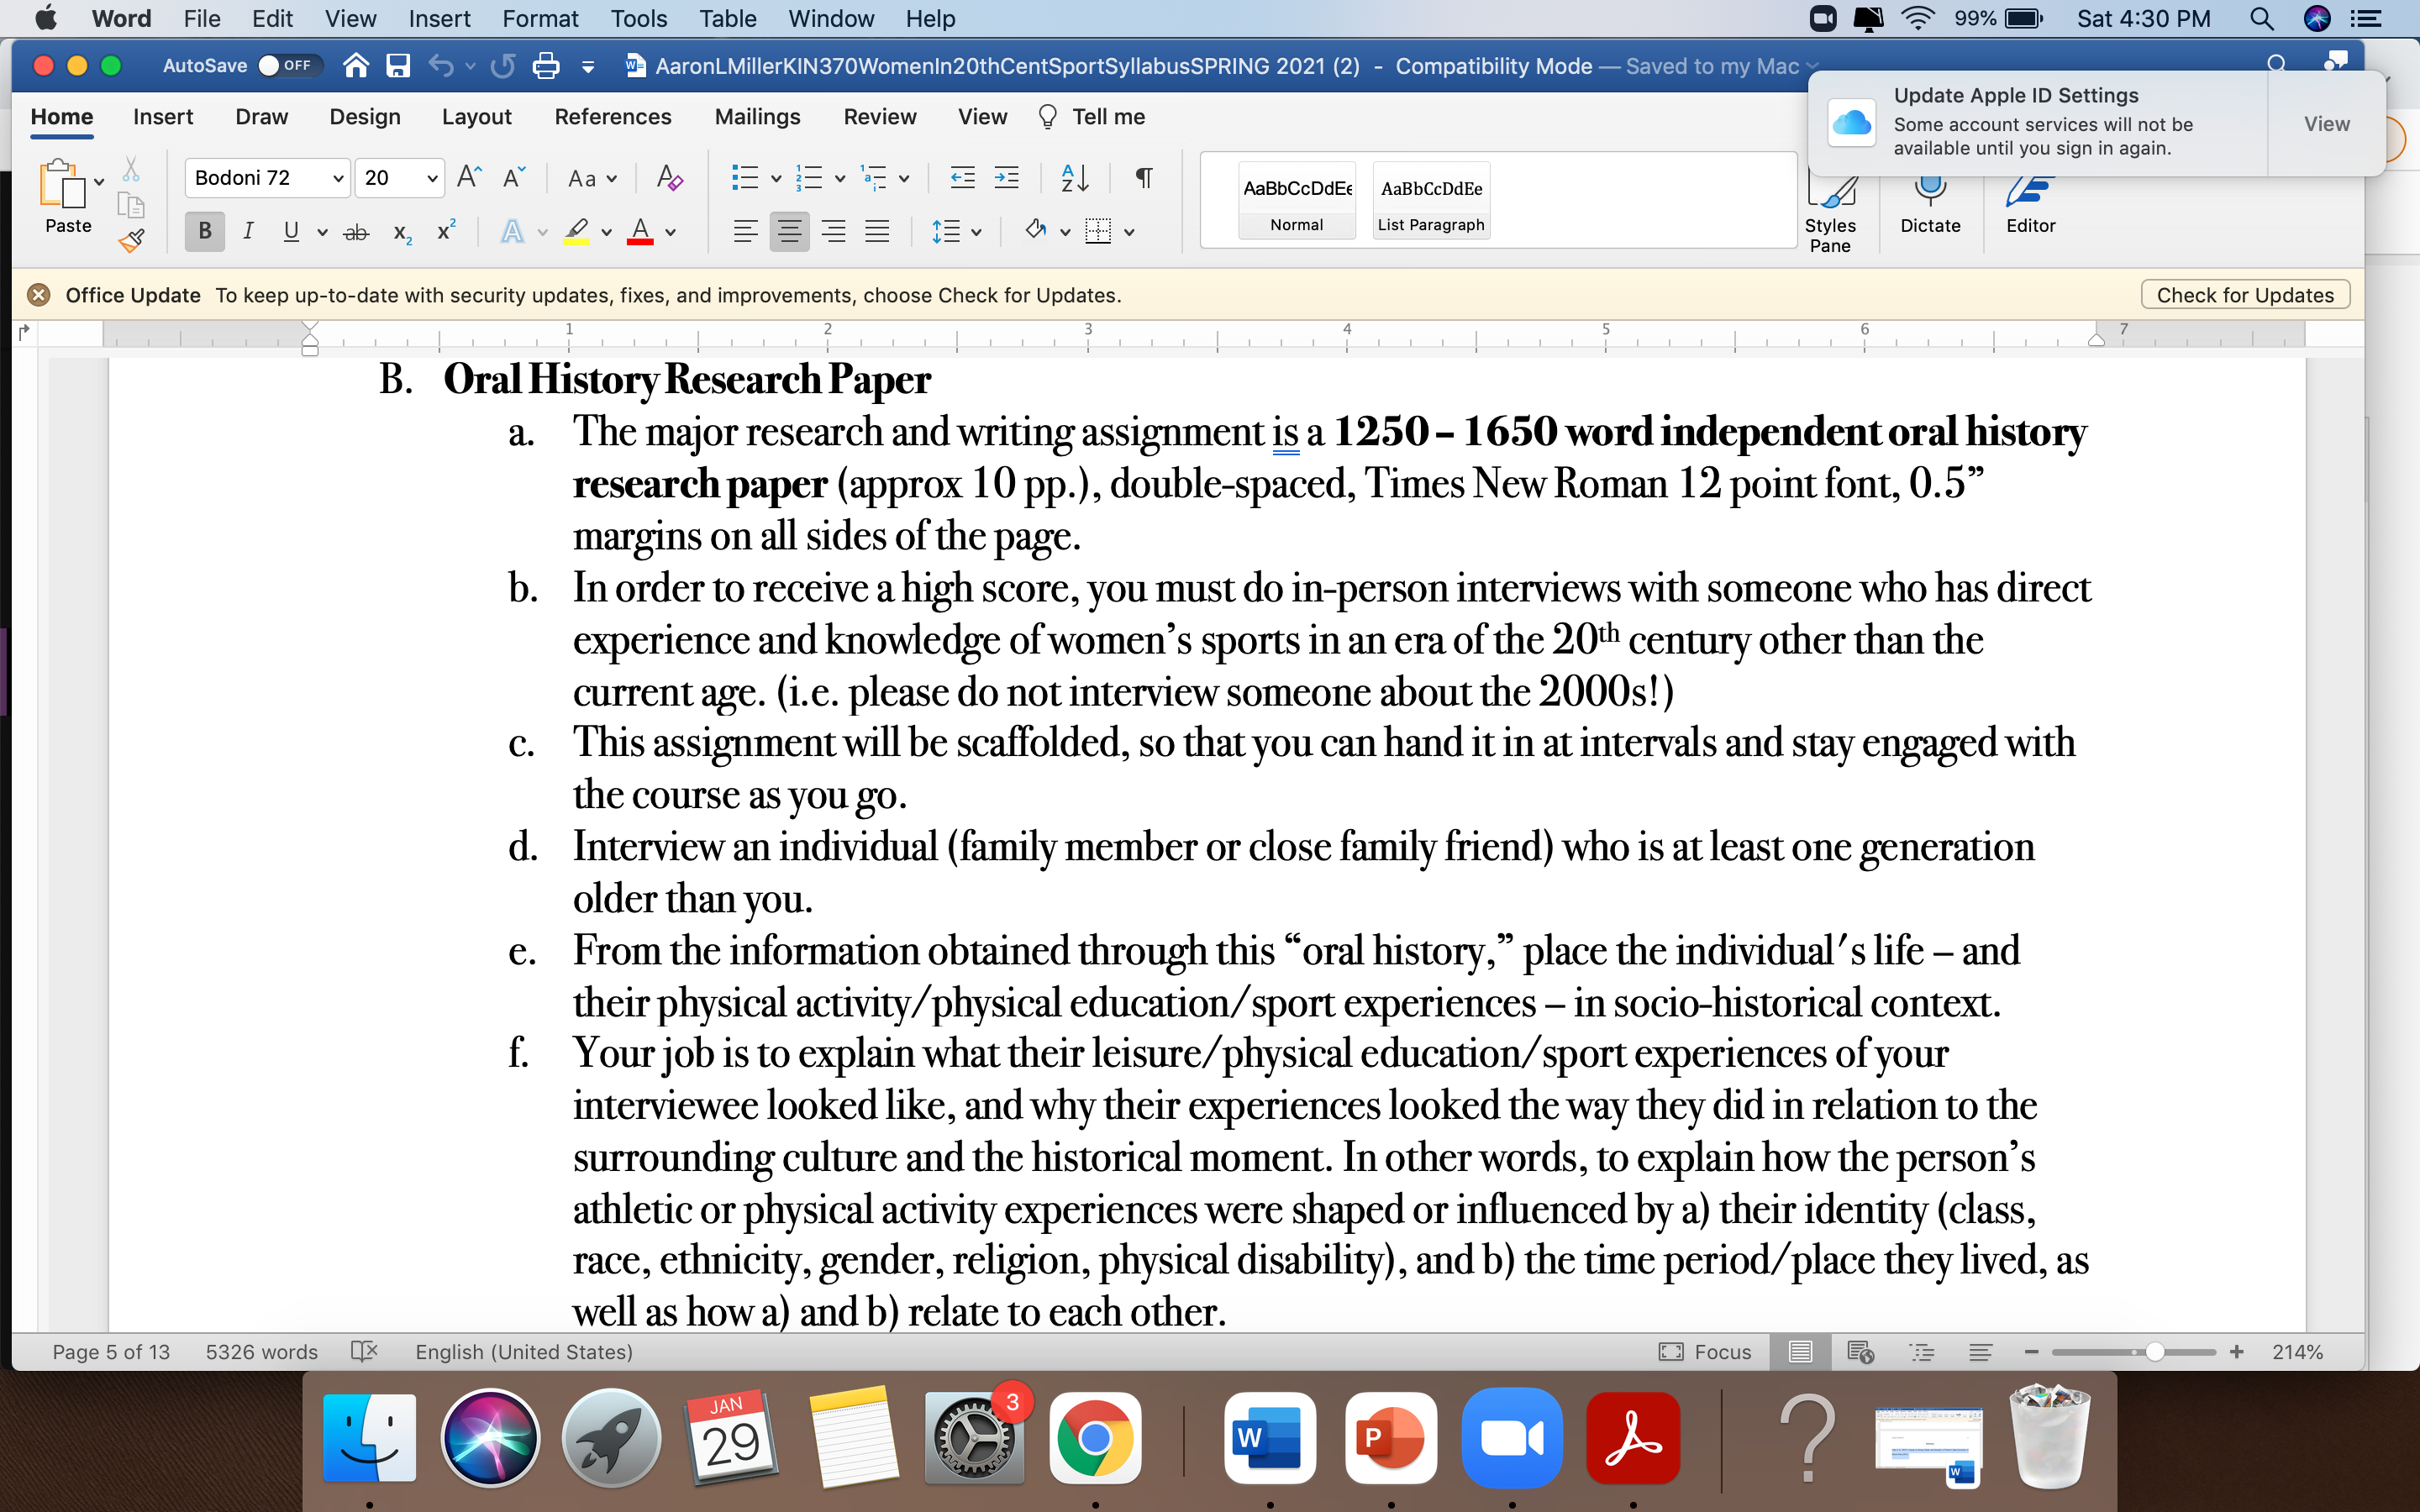Viewport: 2420px width, 1512px height.
Task: Toggle AutoSave switch on
Action: point(289,66)
